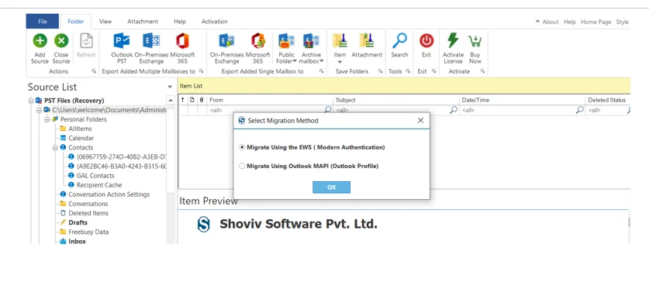The height and width of the screenshot is (292, 649).
Task: Open the File tab
Action: coord(42,22)
